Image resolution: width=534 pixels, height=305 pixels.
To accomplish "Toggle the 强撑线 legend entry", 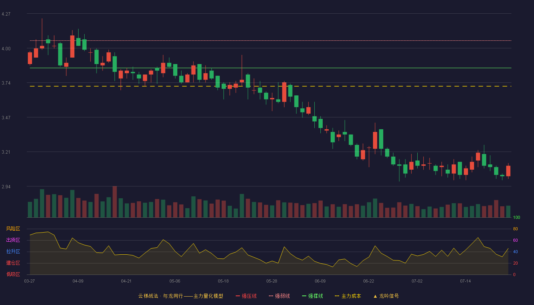I will (312, 296).
